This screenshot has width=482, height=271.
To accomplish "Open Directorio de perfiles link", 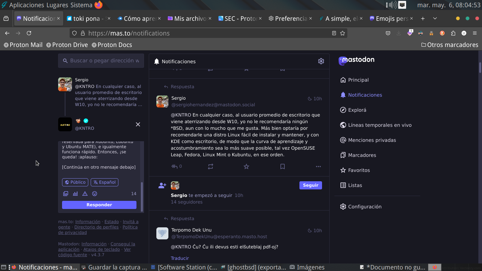I will point(96,227).
